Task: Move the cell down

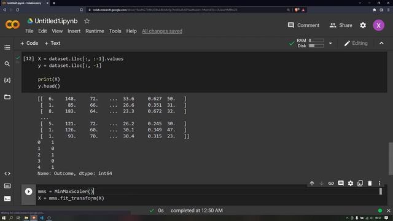Action: [321, 184]
